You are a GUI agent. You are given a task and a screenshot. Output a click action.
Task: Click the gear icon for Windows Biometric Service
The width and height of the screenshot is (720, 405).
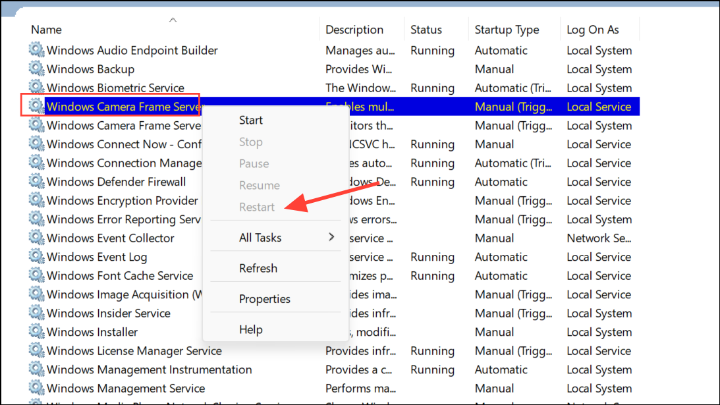pyautogui.click(x=36, y=87)
